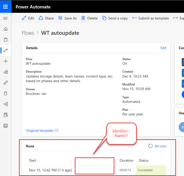Image resolution: width=184 pixels, height=176 pixels.
Task: Click Edit in the top toolbar
Action: click(x=28, y=18)
